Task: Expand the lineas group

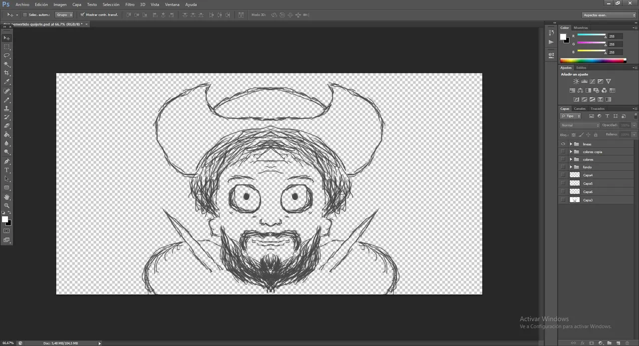Action: click(571, 144)
